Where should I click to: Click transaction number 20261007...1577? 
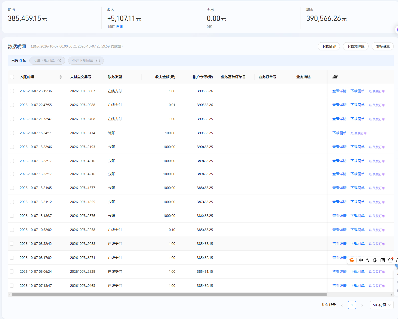point(83,188)
